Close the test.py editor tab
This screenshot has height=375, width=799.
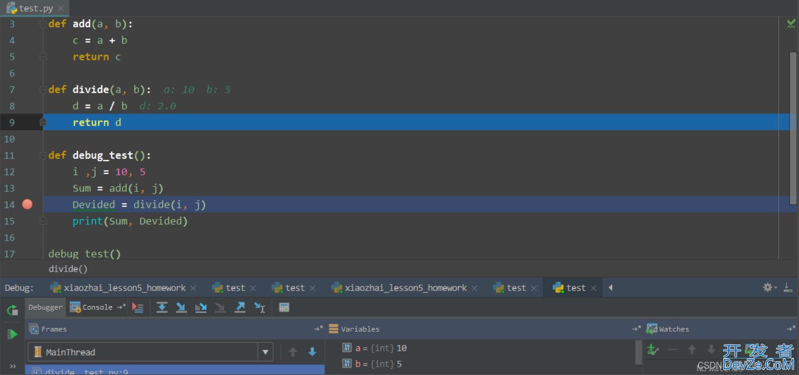coord(61,8)
